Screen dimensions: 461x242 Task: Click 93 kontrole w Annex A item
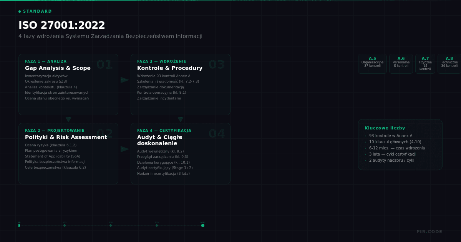pos(391,136)
